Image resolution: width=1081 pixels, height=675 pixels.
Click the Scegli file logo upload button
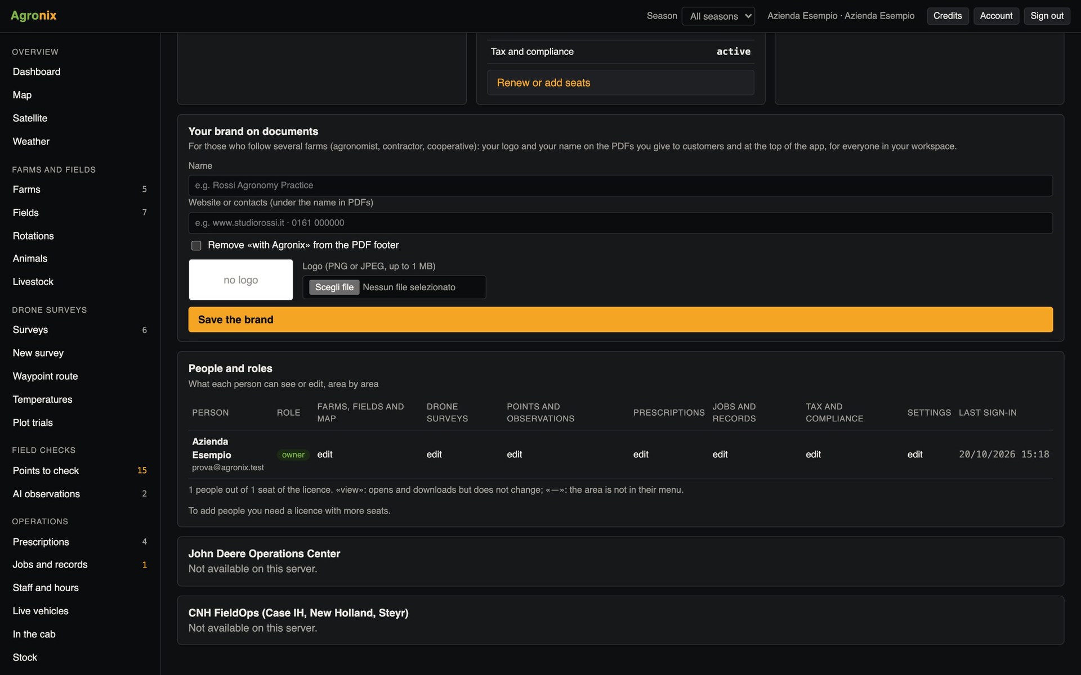(334, 287)
